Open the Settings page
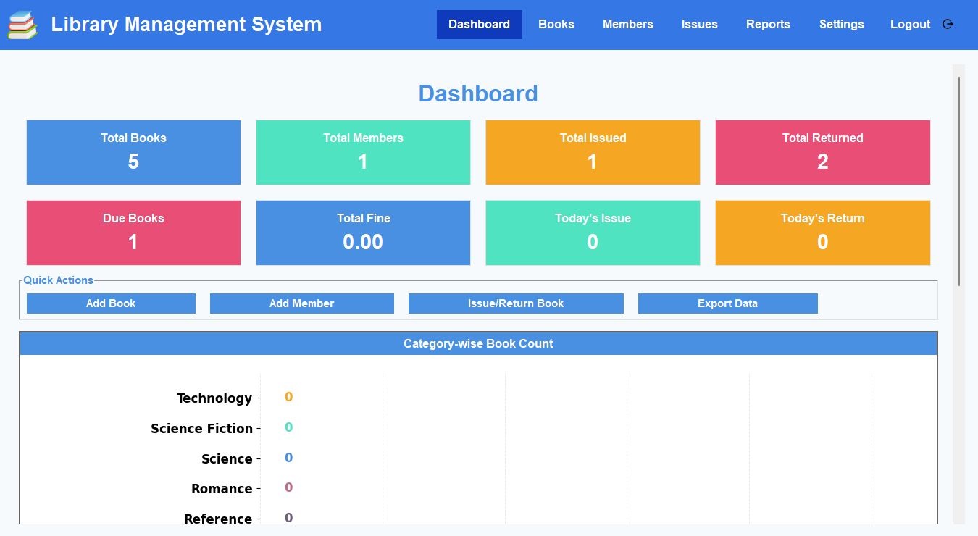This screenshot has width=978, height=536. click(x=841, y=24)
